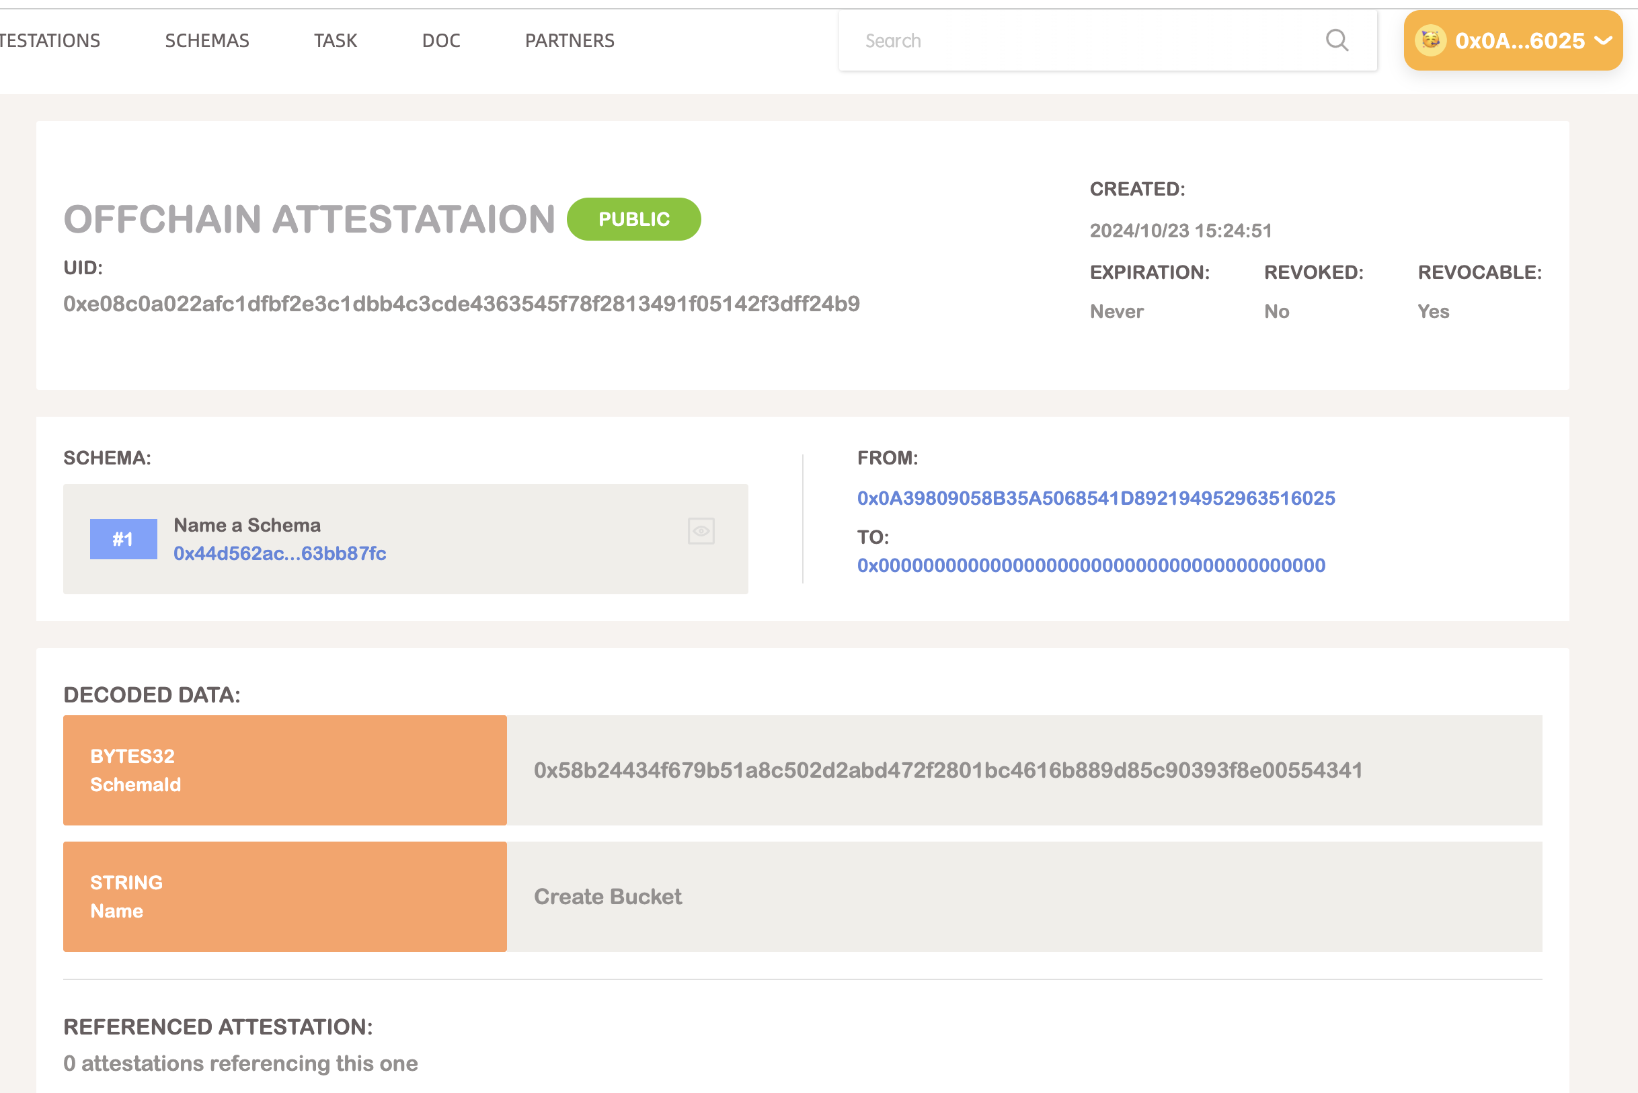The image size is (1638, 1093).
Task: Toggle the schema eye preview icon
Action: (x=701, y=531)
